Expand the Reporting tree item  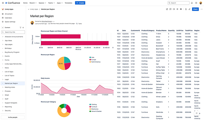(x=3, y=107)
